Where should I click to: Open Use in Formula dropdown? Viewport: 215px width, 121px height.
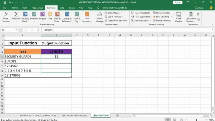114,16
